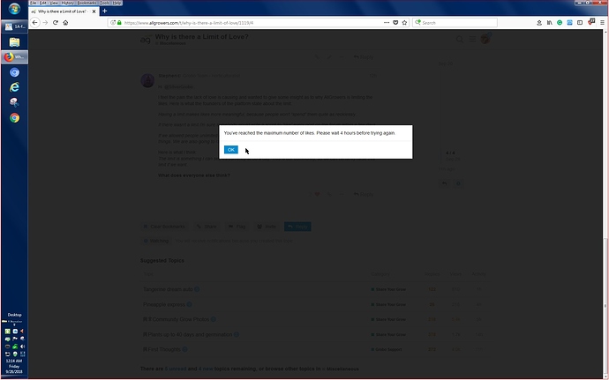Click the blue extension icon in toolbar

click(569, 23)
